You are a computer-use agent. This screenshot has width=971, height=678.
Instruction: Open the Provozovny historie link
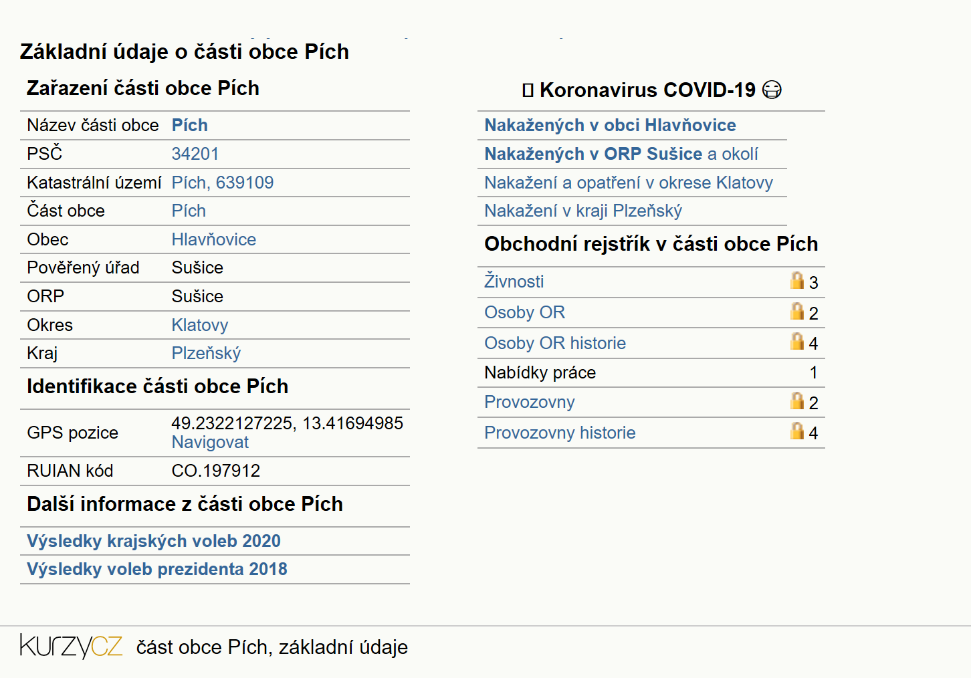coord(560,433)
